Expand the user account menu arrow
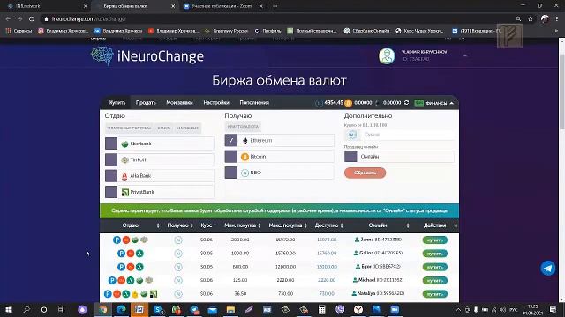Viewport: 565px width, 317px height. click(465, 55)
